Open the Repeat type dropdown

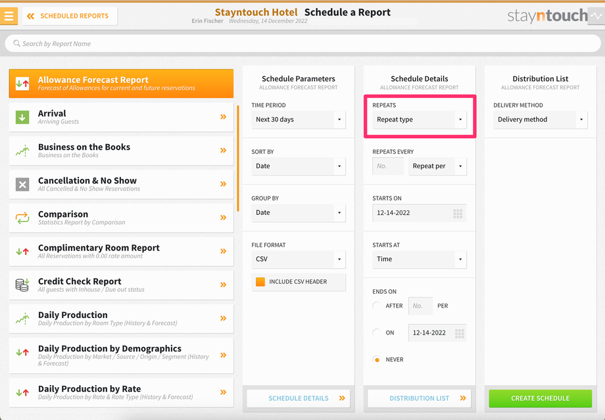(420, 120)
